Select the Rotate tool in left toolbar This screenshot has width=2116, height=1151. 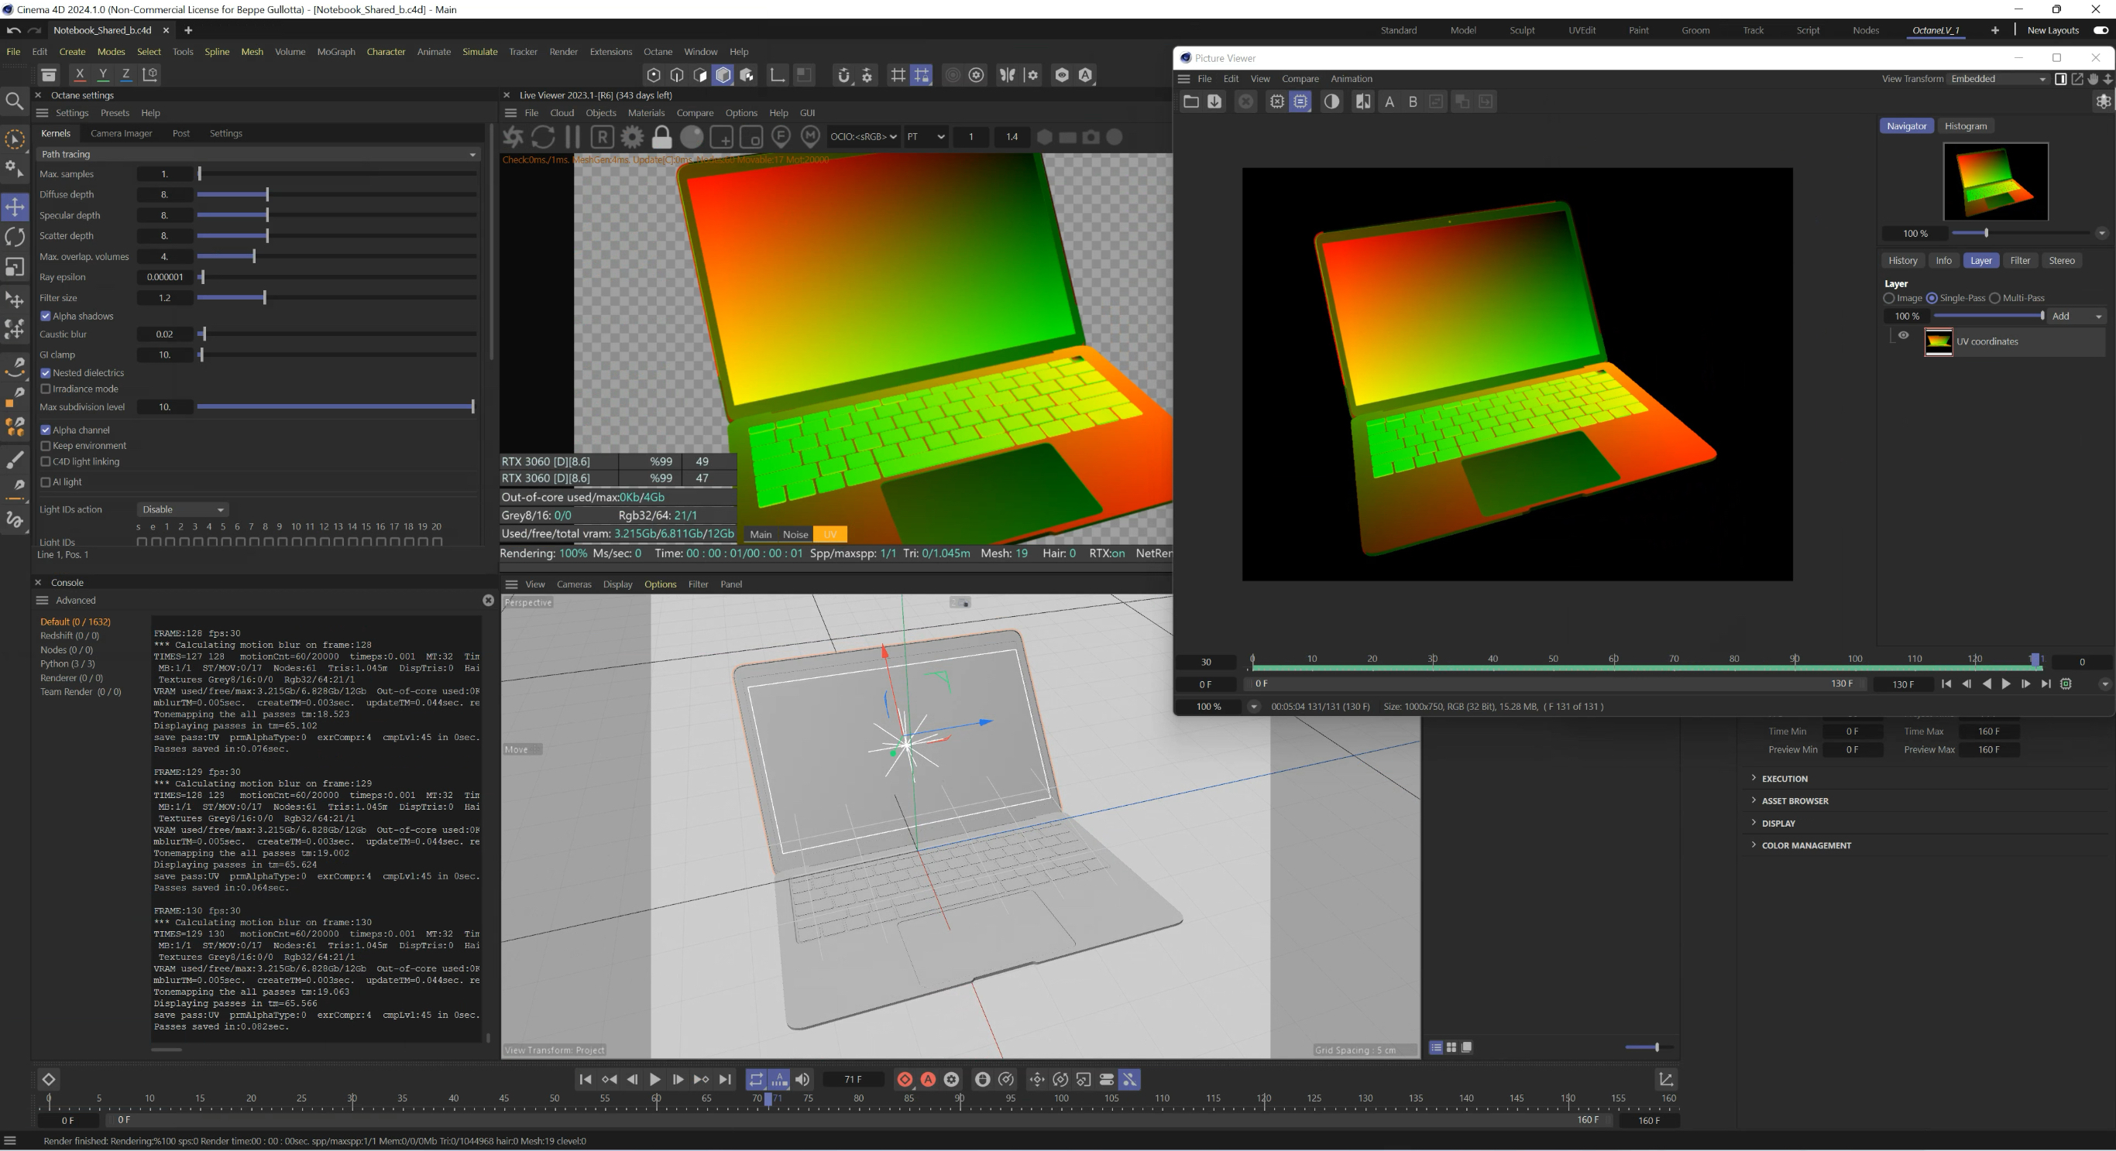tap(15, 238)
